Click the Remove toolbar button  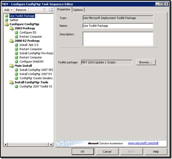point(21,10)
